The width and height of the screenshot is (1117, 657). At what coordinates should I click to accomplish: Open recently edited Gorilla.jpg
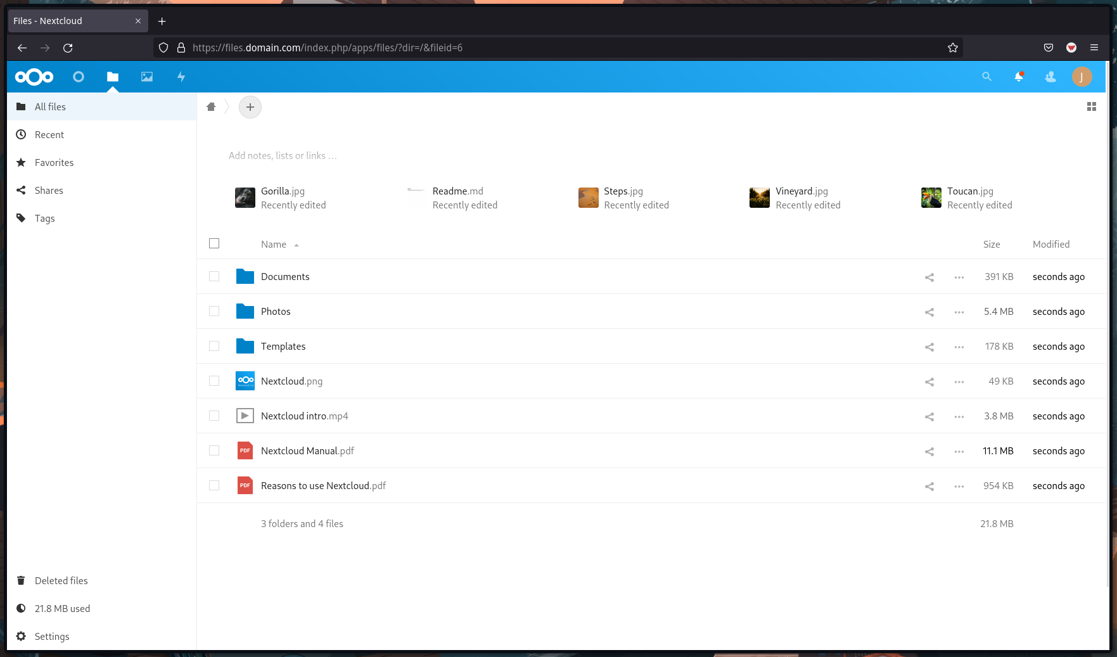coord(281,198)
